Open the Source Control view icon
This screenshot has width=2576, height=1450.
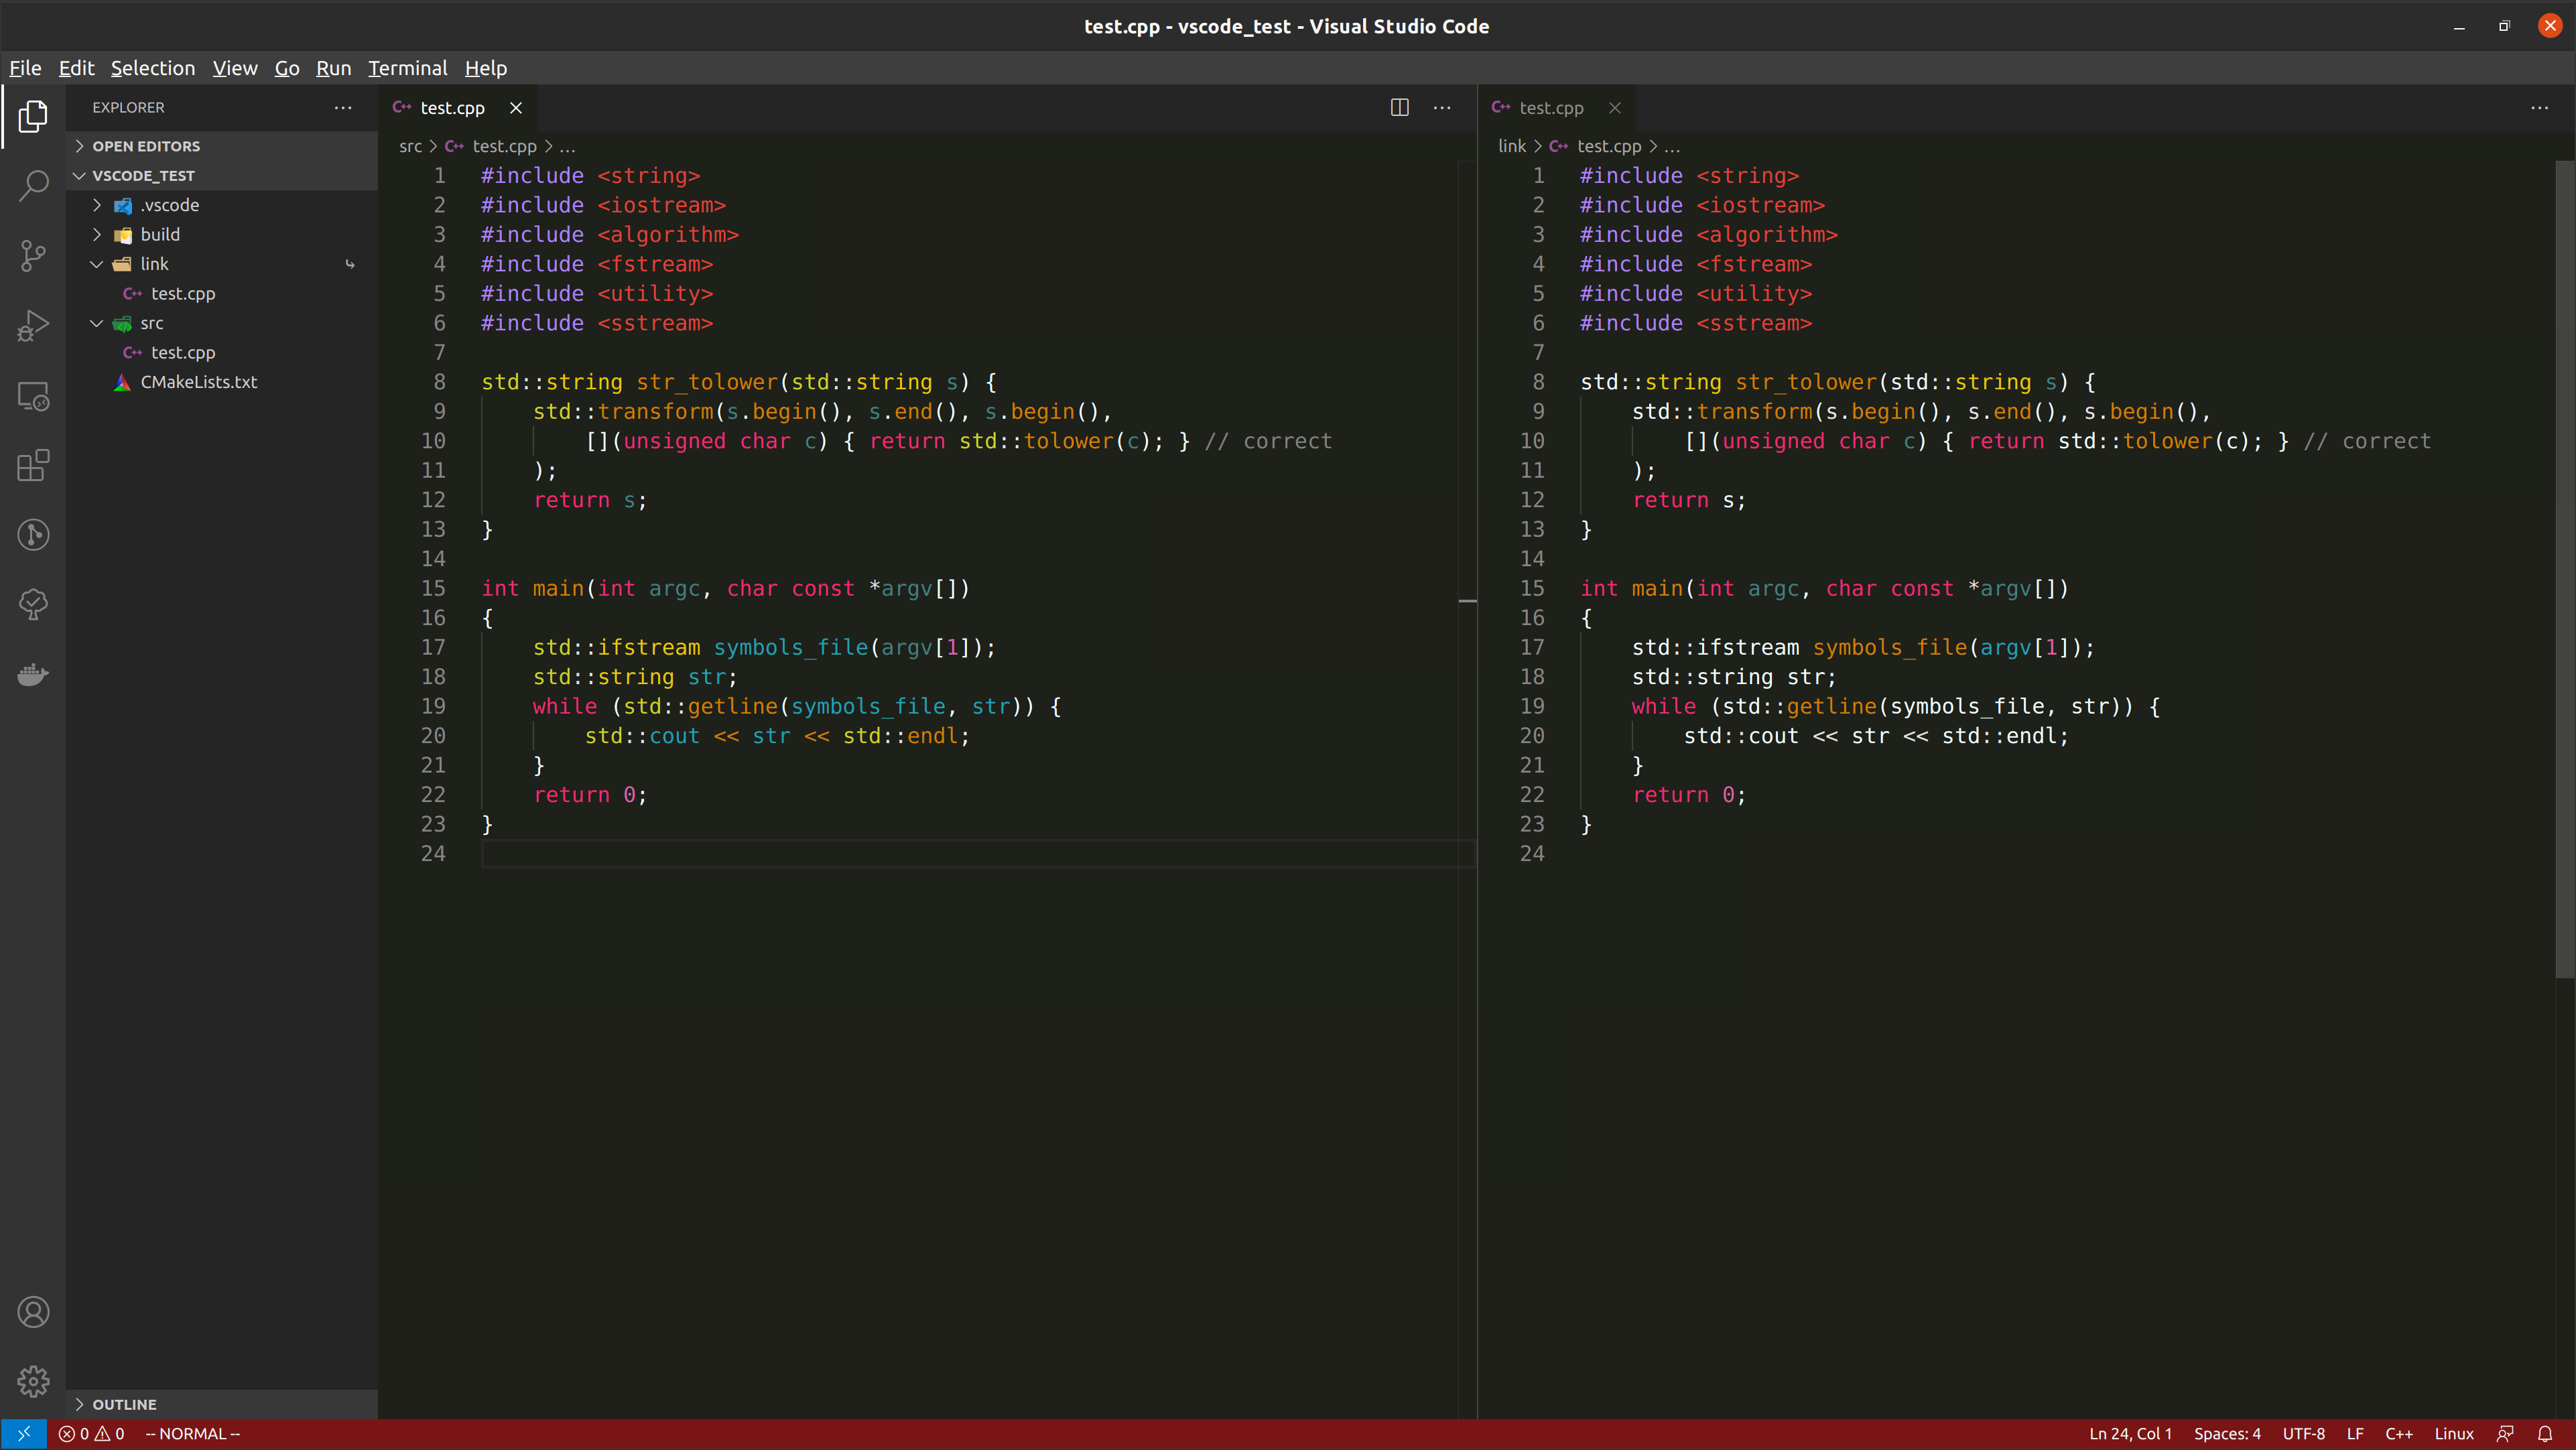click(x=33, y=255)
